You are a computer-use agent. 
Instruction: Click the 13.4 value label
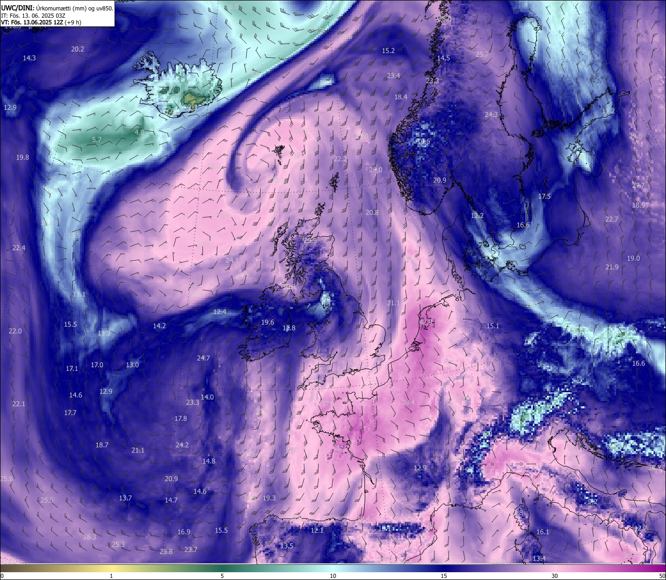tap(540, 558)
